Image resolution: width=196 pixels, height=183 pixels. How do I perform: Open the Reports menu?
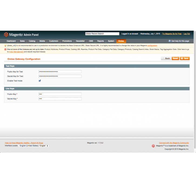click(101, 41)
